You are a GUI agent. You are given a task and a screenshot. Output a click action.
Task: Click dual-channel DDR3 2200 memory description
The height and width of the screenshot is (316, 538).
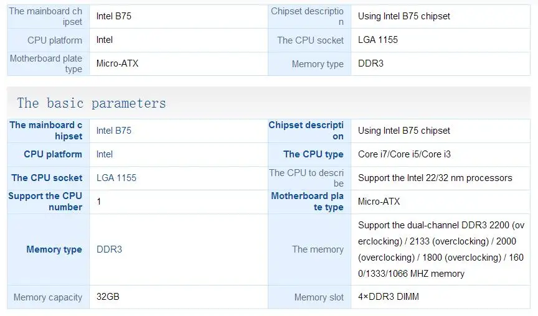click(440, 249)
